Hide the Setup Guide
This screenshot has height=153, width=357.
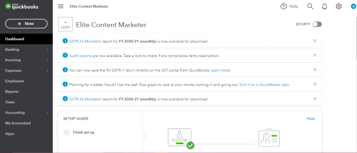[x=311, y=119]
